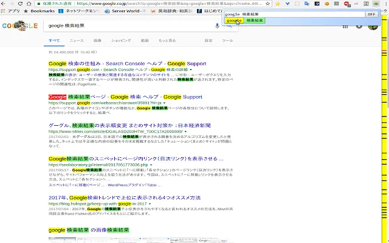Open the アプリ apps shortcut in bookmarks bar
The height and width of the screenshot is (243, 389).
11,11
